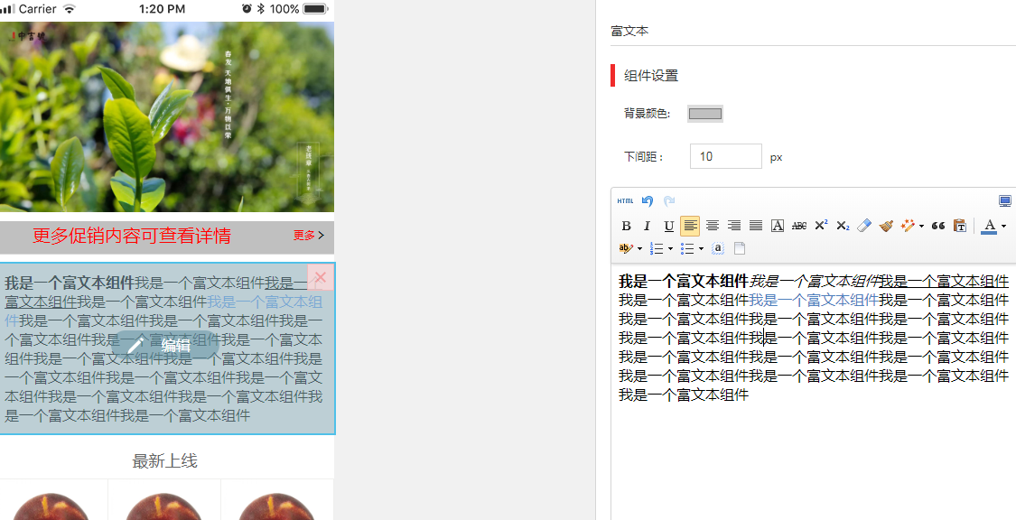Click the 编辑 button on the rich text block
This screenshot has height=520, width=1016.
(161, 345)
